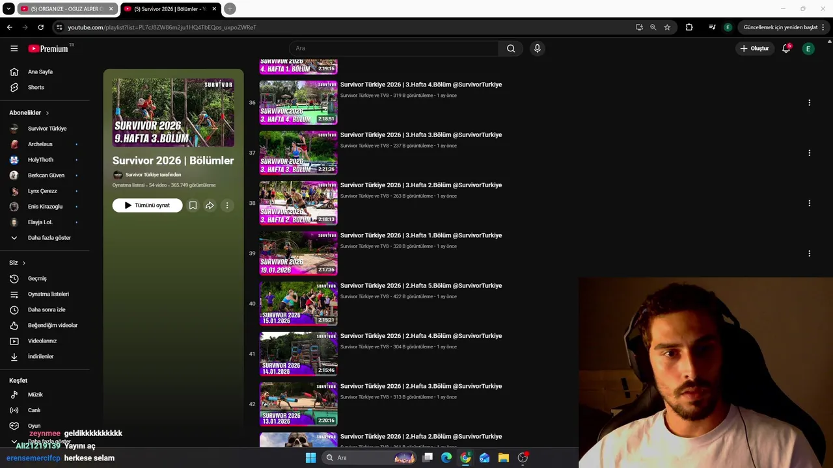
Task: Open media control icon in browser toolbar
Action: coord(712,27)
